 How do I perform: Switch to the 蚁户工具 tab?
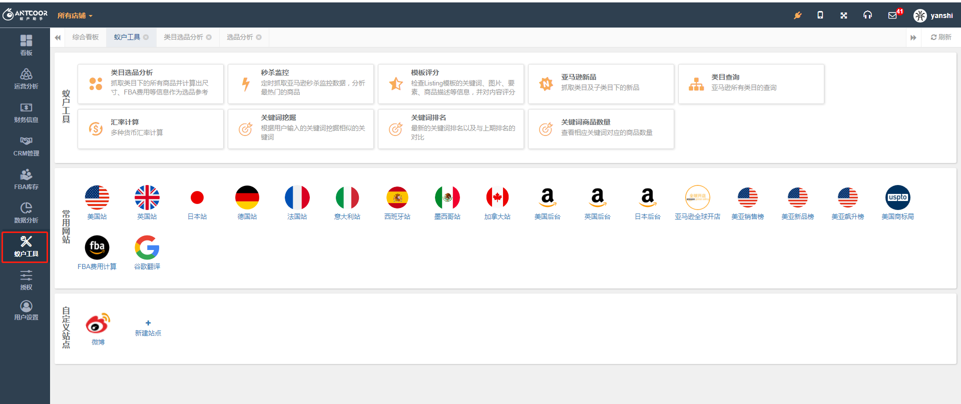coord(127,37)
